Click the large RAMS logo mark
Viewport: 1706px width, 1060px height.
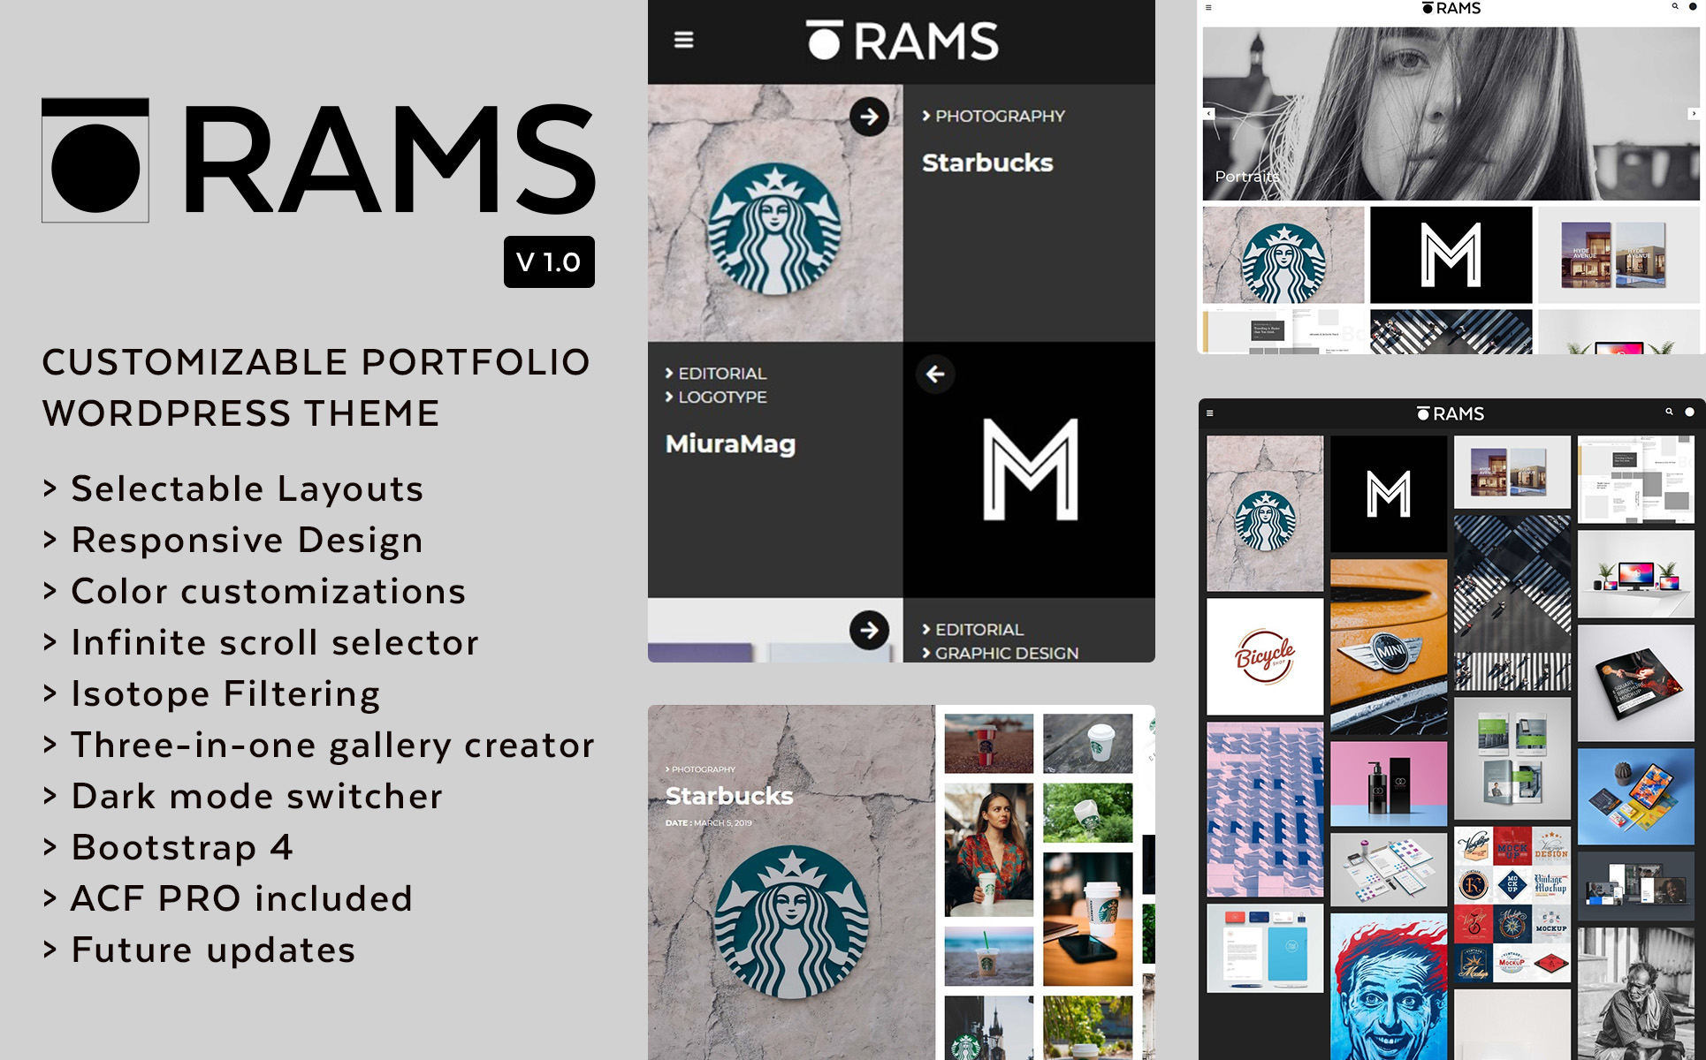pyautogui.click(x=318, y=159)
